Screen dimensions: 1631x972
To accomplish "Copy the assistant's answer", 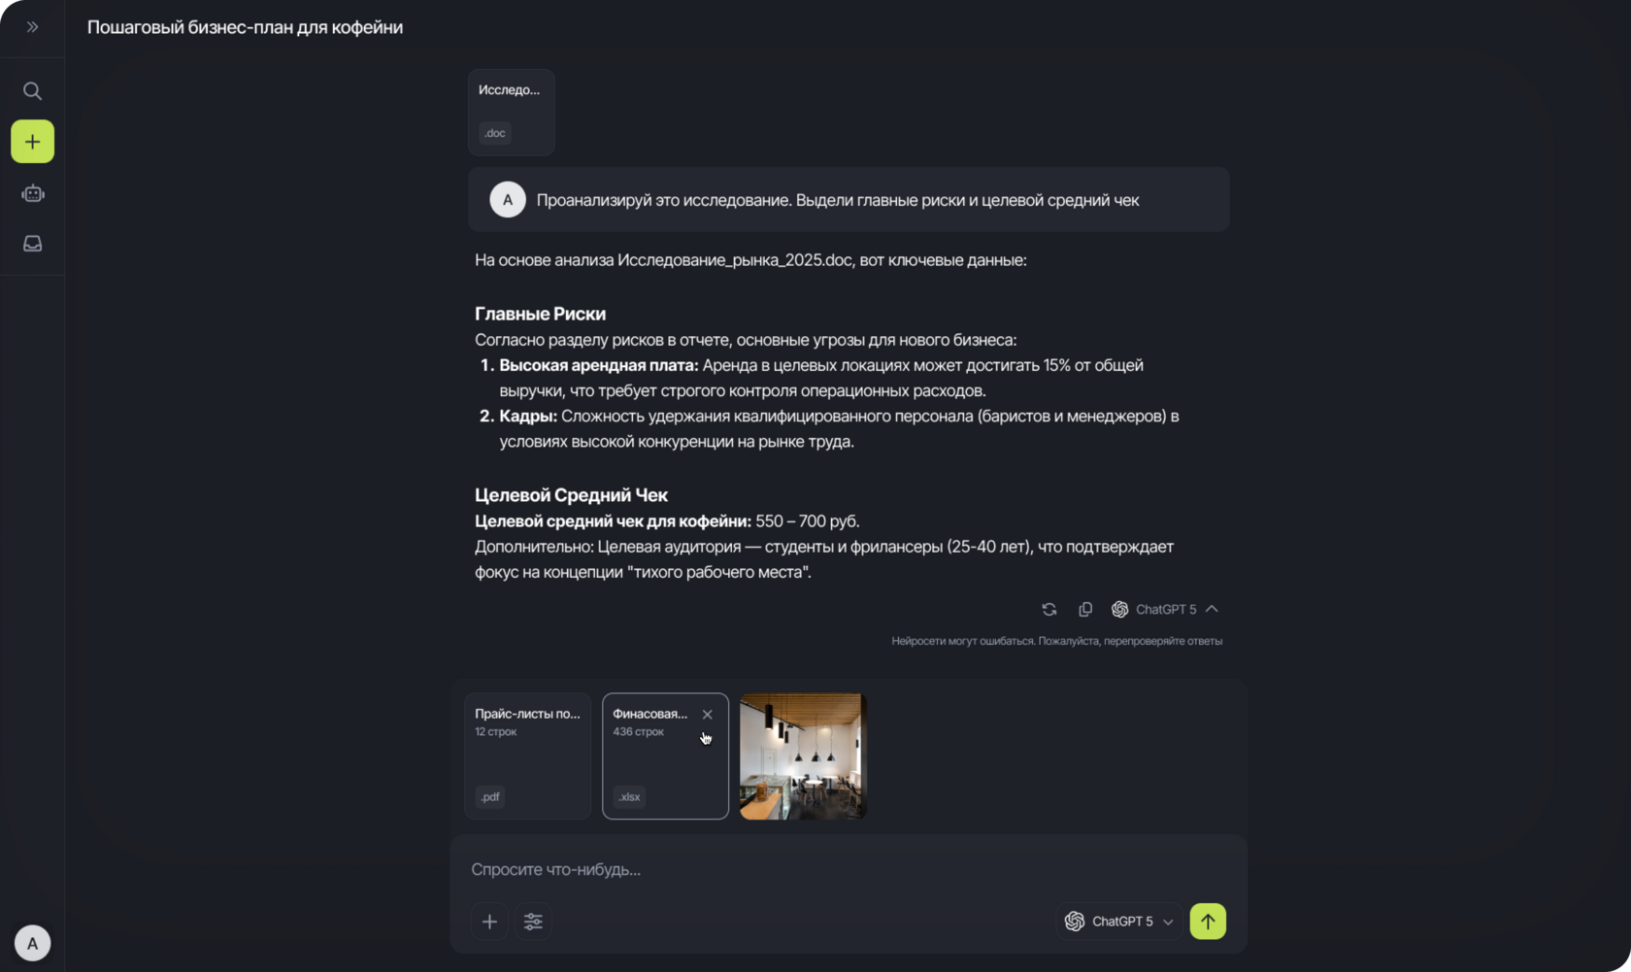I will click(1085, 610).
